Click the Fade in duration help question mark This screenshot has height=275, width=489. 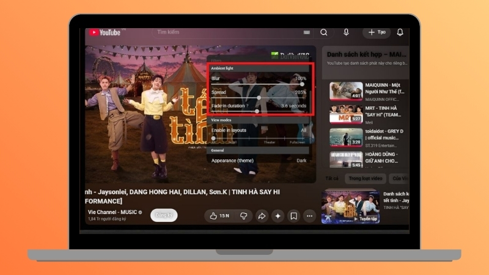pyautogui.click(x=248, y=106)
